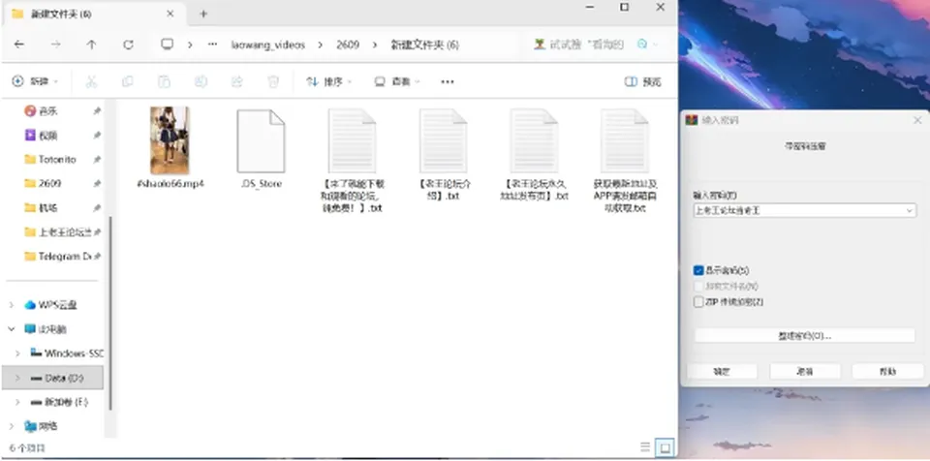
Task: Select Data (D:) drive in sidebar
Action: click(x=52, y=378)
